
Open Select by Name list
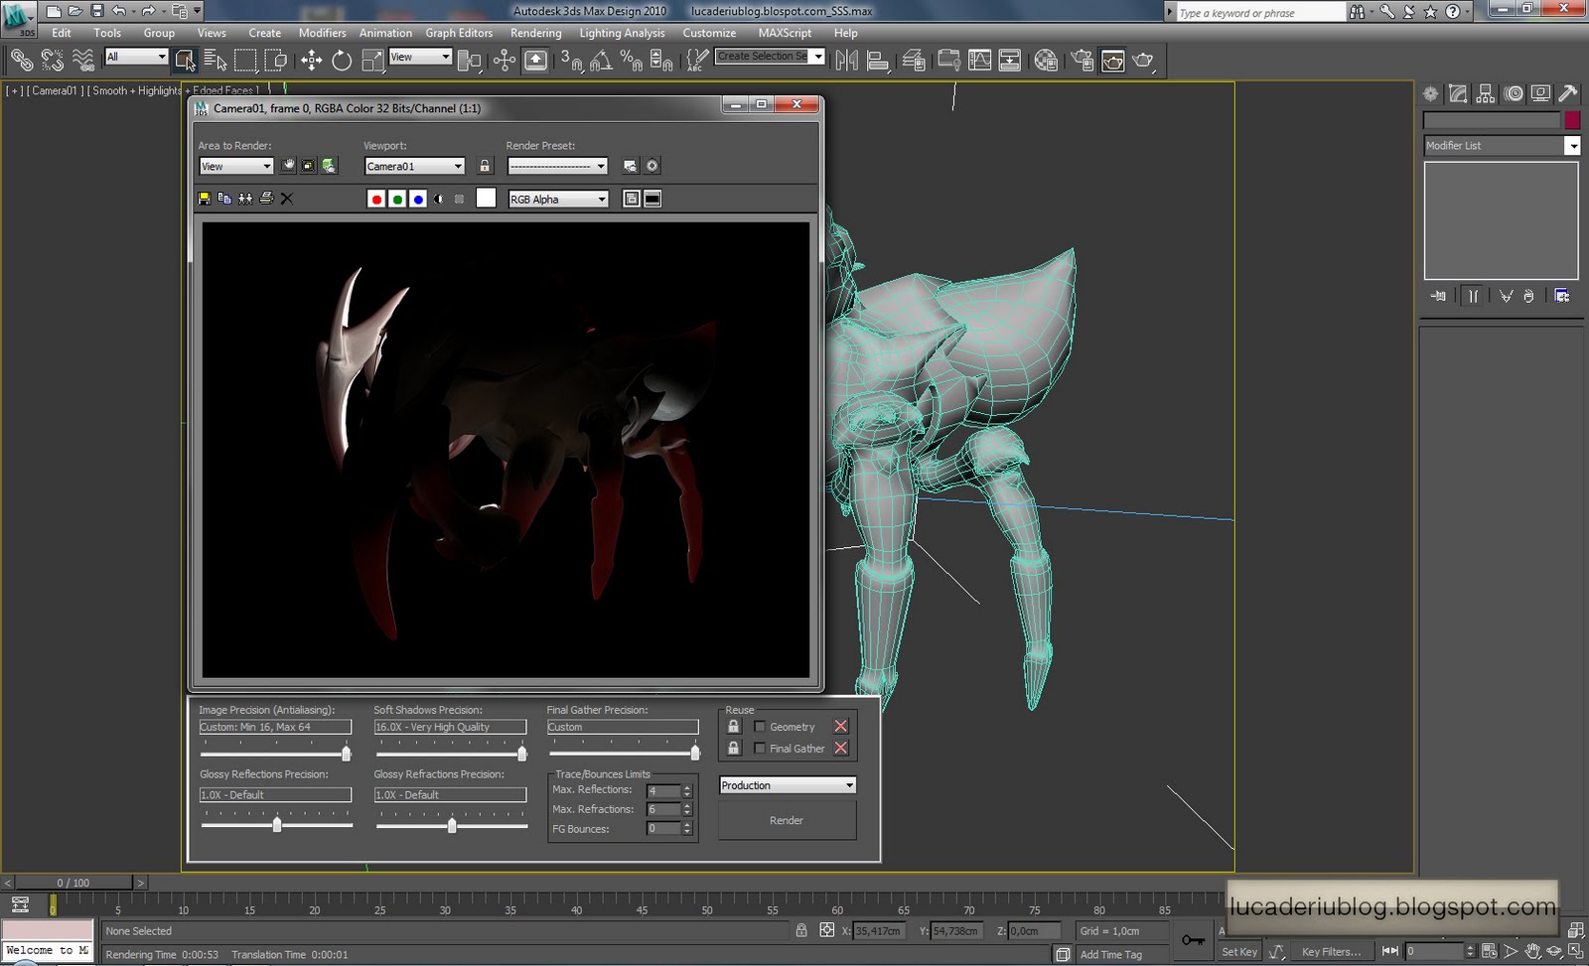[216, 61]
